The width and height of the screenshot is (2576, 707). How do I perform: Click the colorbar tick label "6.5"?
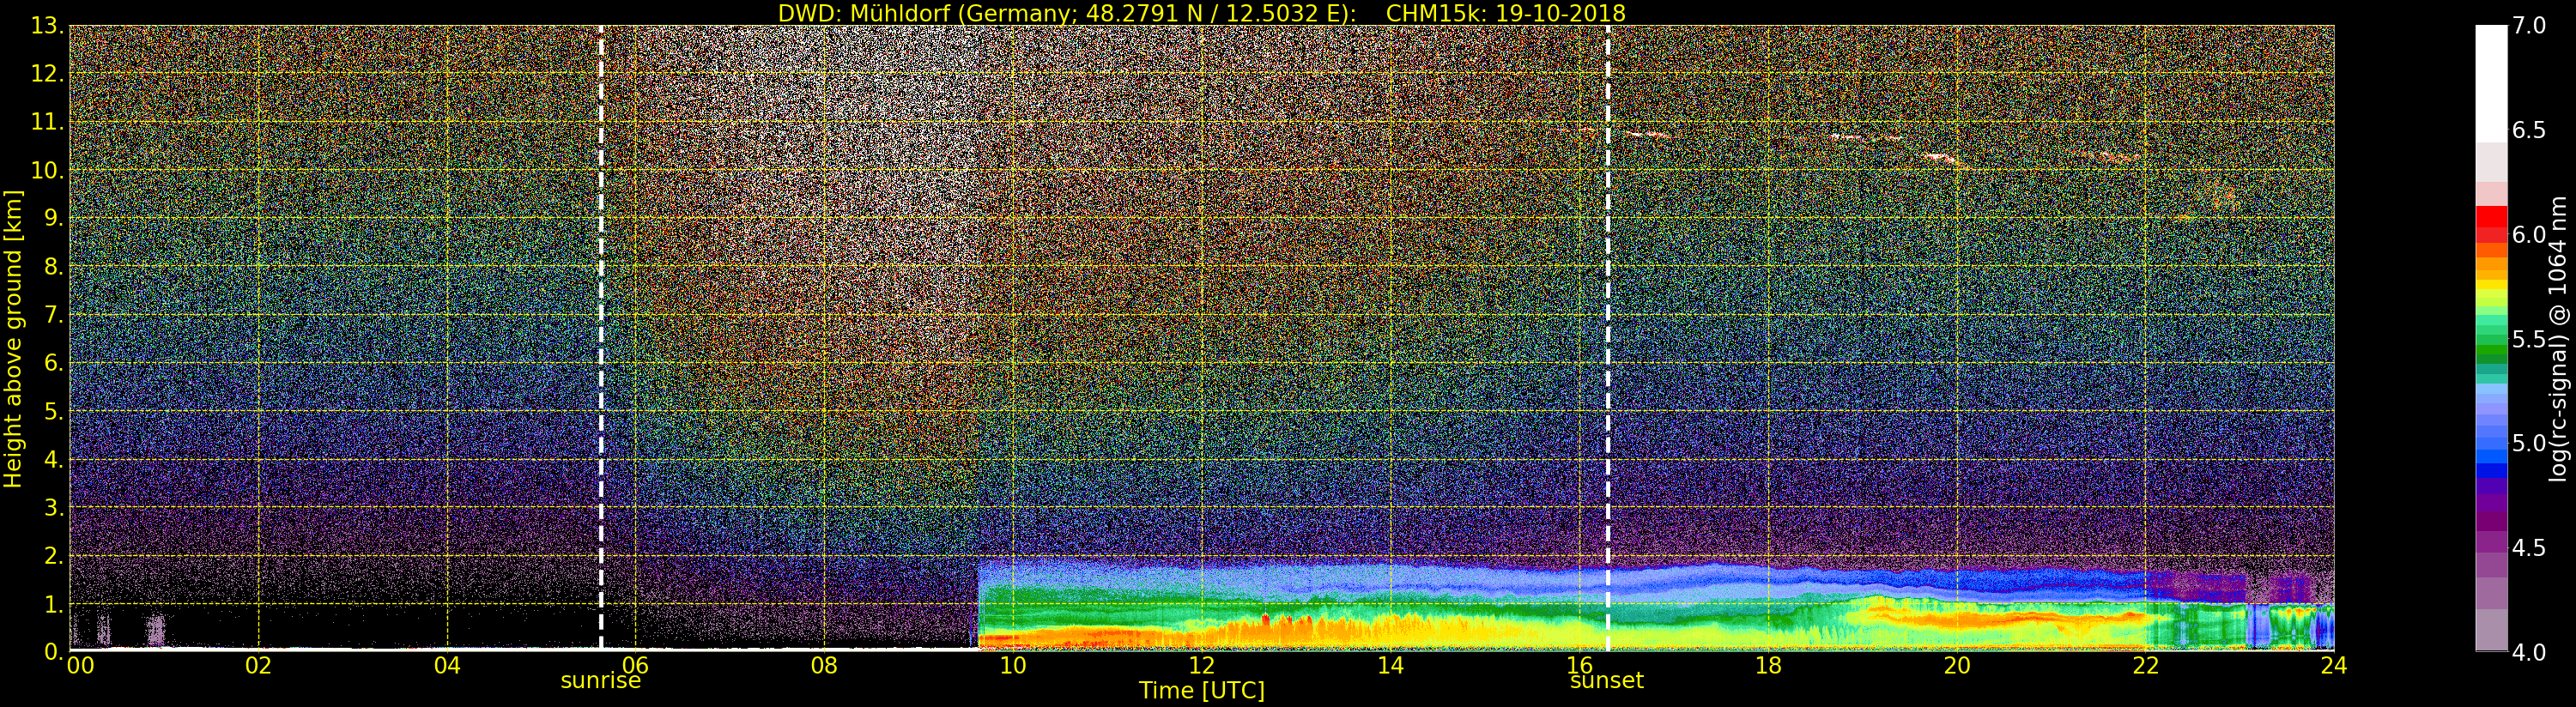click(2529, 130)
